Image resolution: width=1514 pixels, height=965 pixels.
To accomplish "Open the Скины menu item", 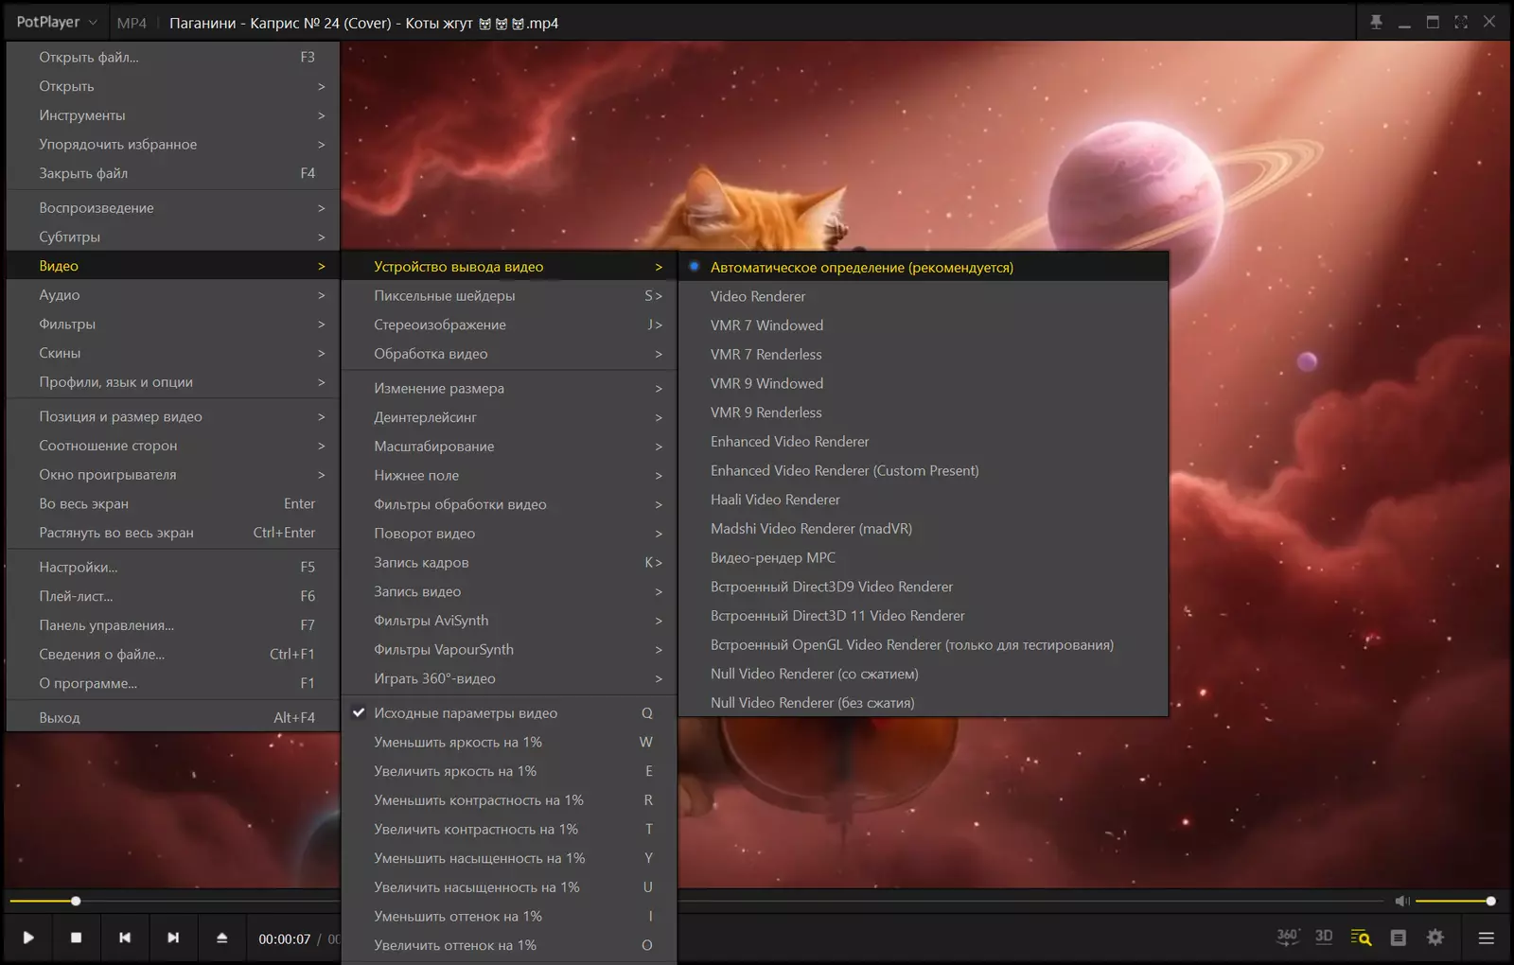I will [x=173, y=353].
